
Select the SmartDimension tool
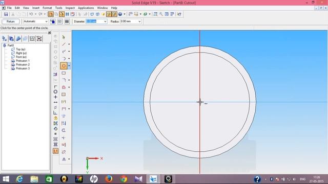pyautogui.click(x=64, y=102)
